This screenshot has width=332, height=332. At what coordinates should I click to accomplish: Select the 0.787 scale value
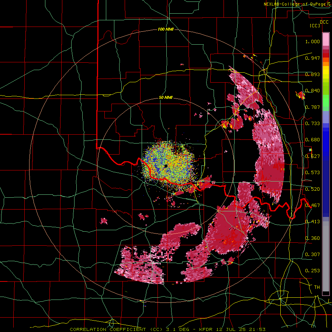[312, 107]
